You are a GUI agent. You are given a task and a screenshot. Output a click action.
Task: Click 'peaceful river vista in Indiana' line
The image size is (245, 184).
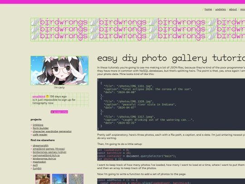[x=140, y=104]
